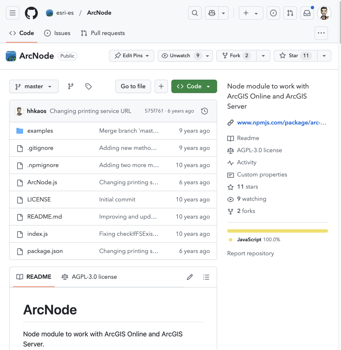Open the master branch selector
Viewport: 341px width, 350px height.
[x=34, y=86]
